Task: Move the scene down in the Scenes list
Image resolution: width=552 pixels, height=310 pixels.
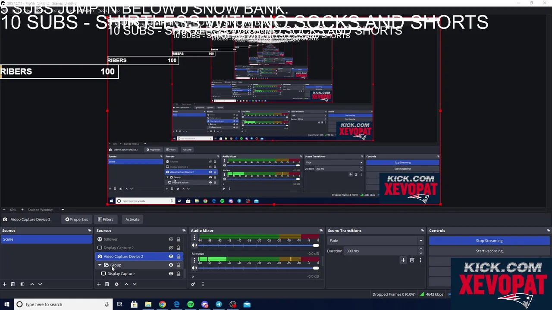Action: 40,284
